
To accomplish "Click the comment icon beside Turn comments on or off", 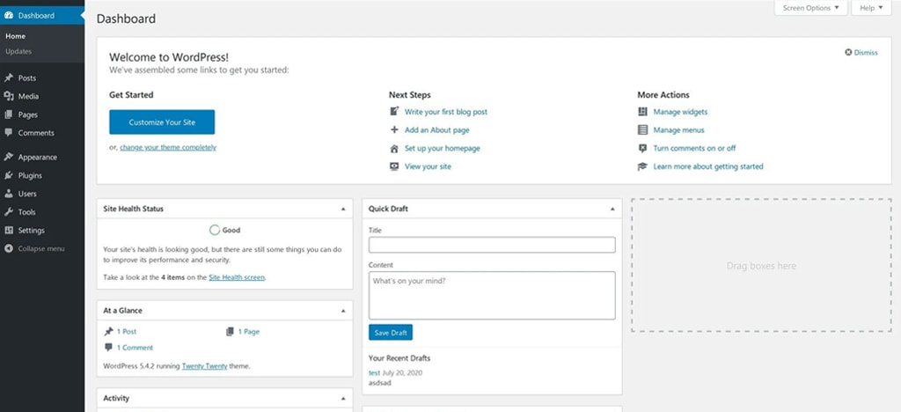I will coord(642,148).
